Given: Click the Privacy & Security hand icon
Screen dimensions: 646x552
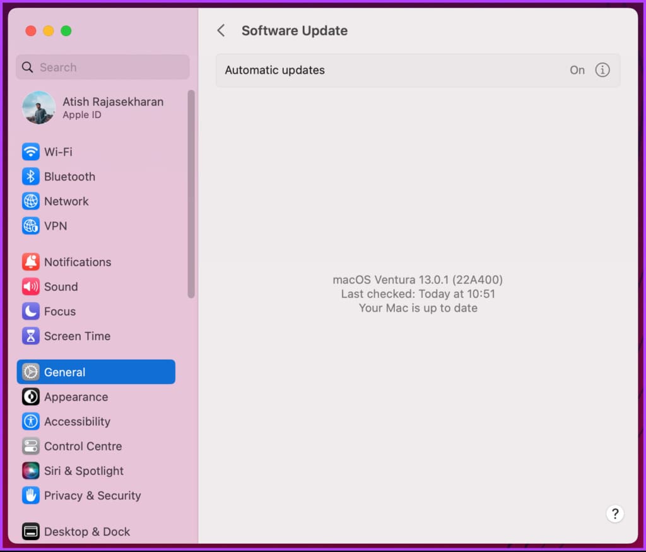Looking at the screenshot, I should coord(30,496).
